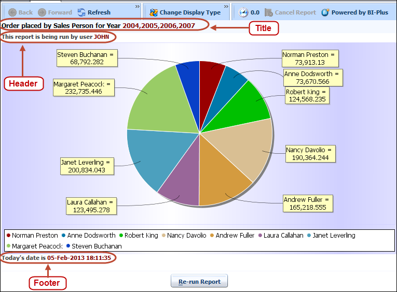Click Steven Buchanan legend entry
The height and width of the screenshot is (292, 397).
click(97, 246)
